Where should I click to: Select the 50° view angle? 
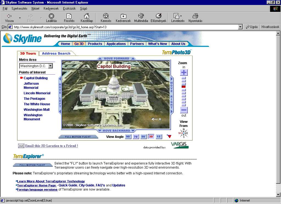(x=144, y=137)
